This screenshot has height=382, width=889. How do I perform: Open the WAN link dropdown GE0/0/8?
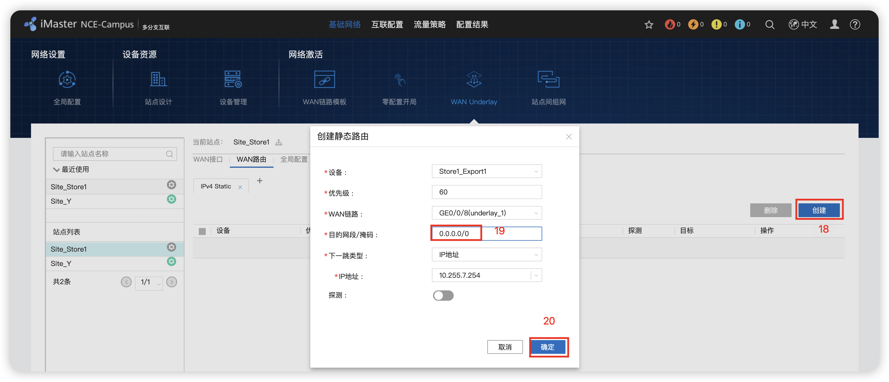click(x=487, y=213)
